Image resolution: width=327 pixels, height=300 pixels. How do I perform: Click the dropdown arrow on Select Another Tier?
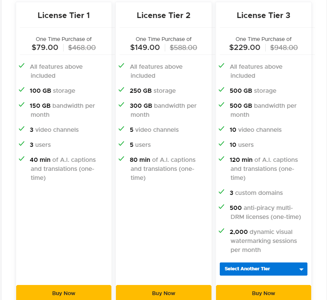pyautogui.click(x=301, y=269)
